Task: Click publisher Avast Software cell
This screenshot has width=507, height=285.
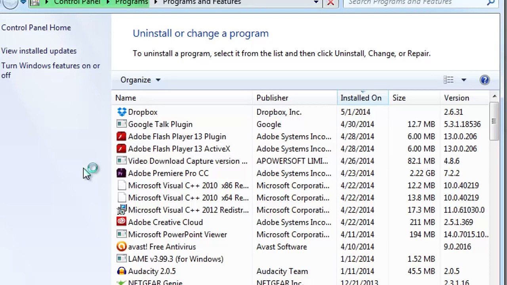Action: (x=282, y=247)
